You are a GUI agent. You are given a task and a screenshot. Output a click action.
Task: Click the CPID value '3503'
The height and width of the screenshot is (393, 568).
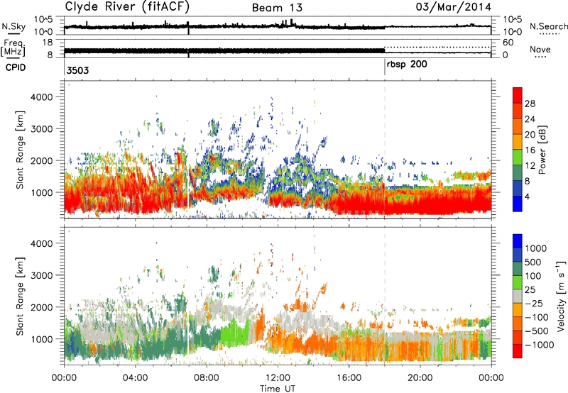[x=77, y=70]
